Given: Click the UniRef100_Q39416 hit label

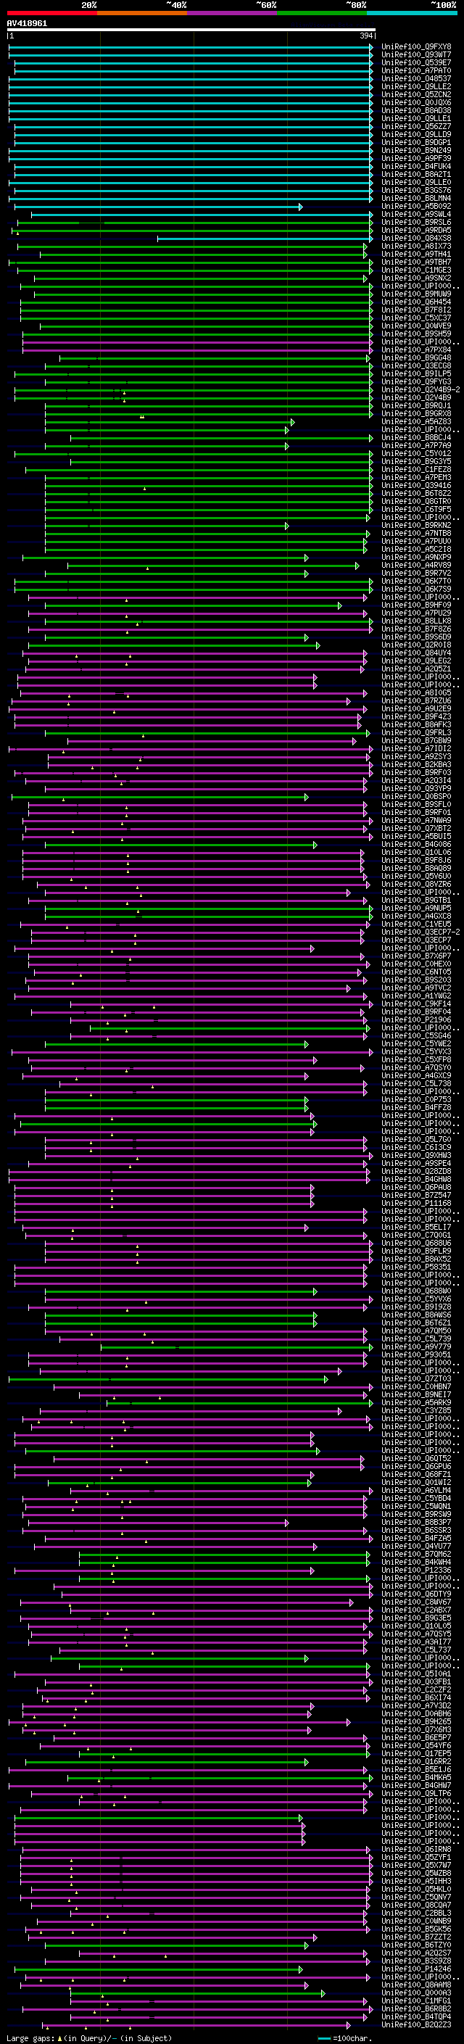Looking at the screenshot, I should point(416,485).
